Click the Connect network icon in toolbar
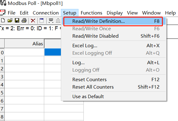Viewport: 178px width, 121px height. 51,20
